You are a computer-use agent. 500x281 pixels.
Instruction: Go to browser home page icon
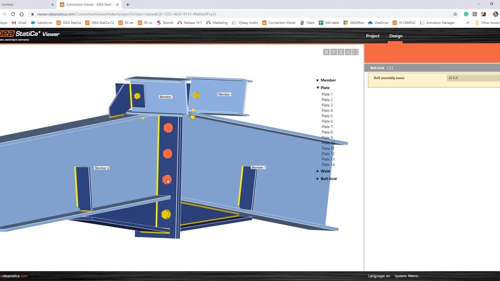(x=22, y=14)
